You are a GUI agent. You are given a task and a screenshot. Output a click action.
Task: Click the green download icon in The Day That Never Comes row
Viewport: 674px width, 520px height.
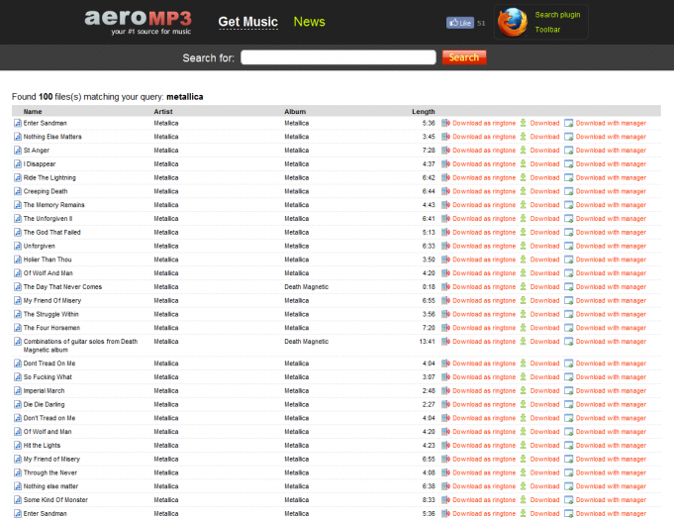point(524,286)
